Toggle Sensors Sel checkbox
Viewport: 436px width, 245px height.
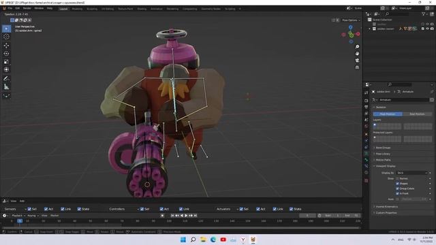[29, 209]
